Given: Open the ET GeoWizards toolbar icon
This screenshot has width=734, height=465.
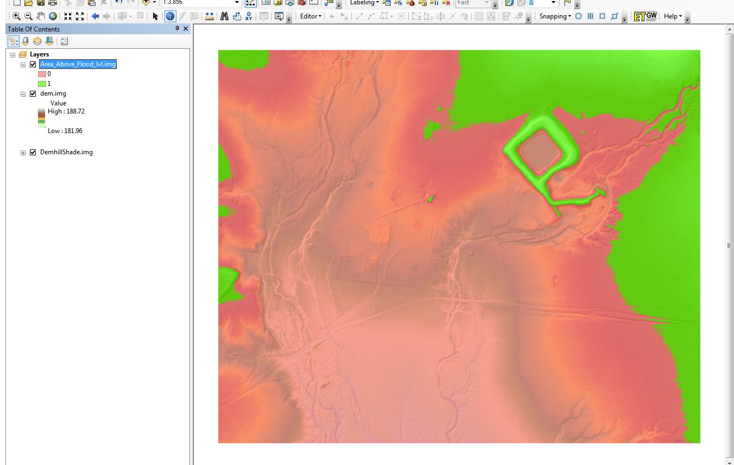Looking at the screenshot, I should coord(646,16).
